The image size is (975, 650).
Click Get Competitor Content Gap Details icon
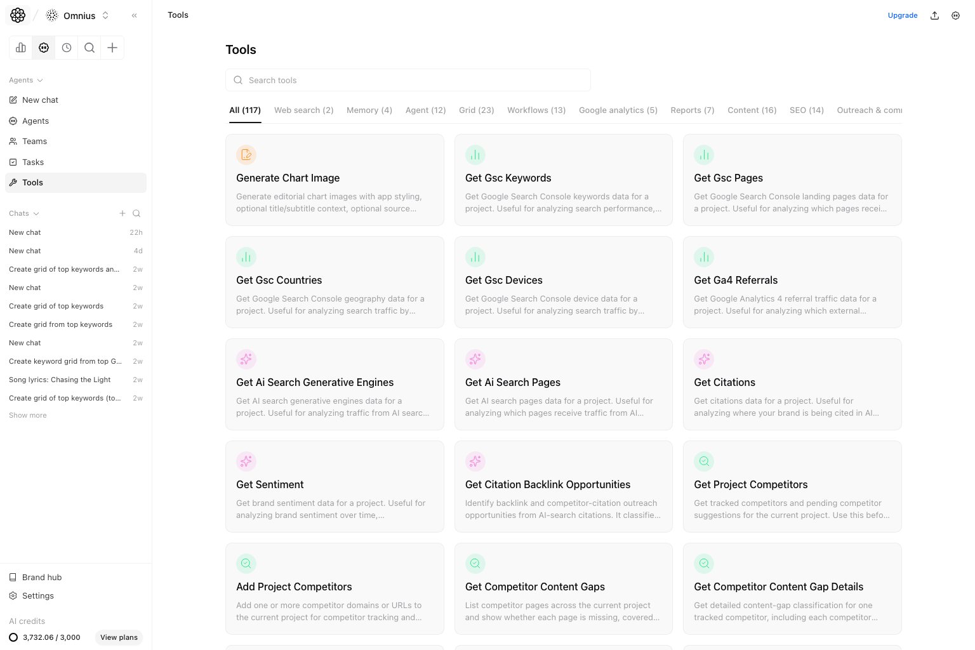click(x=704, y=564)
